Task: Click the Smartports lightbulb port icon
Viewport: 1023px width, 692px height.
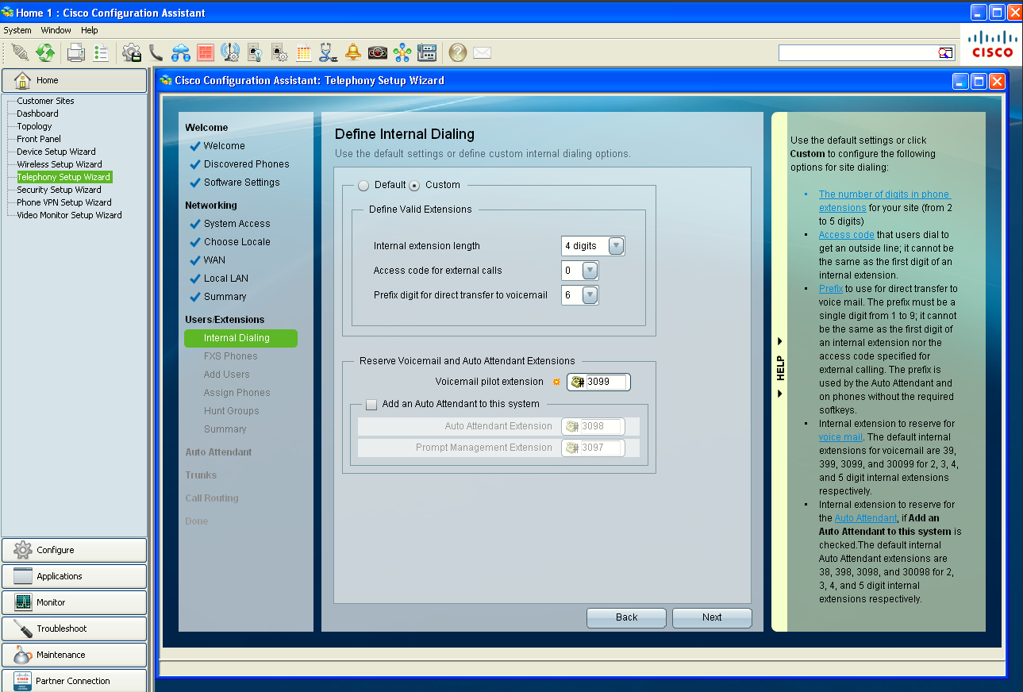Action: coord(255,53)
